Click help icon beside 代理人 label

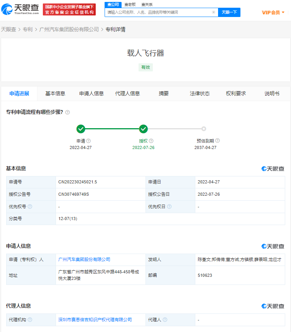point(165,320)
